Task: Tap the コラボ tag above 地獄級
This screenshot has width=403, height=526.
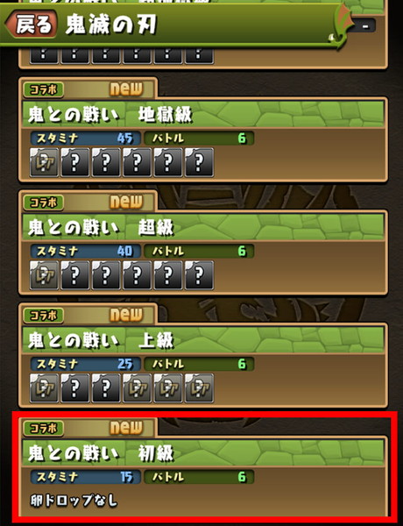Action: tap(44, 89)
